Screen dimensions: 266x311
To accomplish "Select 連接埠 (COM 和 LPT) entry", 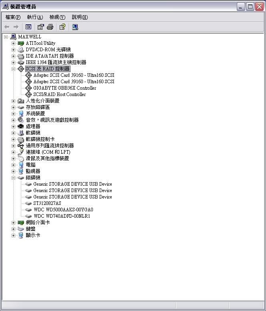I will click(x=48, y=152).
